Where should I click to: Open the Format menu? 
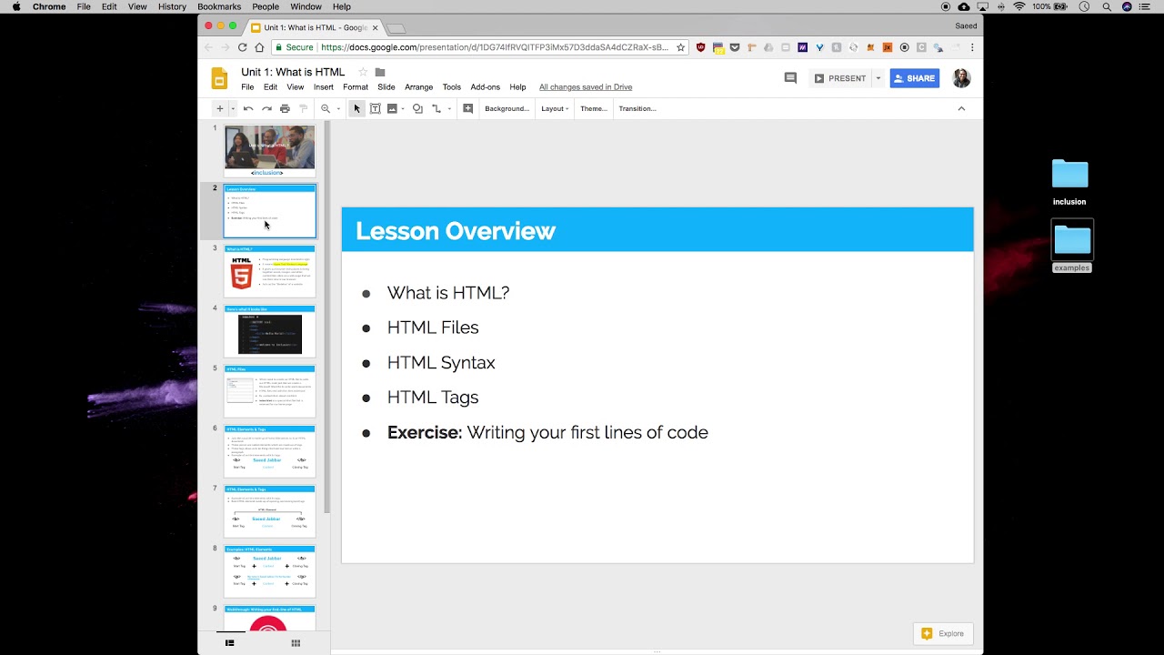point(356,87)
